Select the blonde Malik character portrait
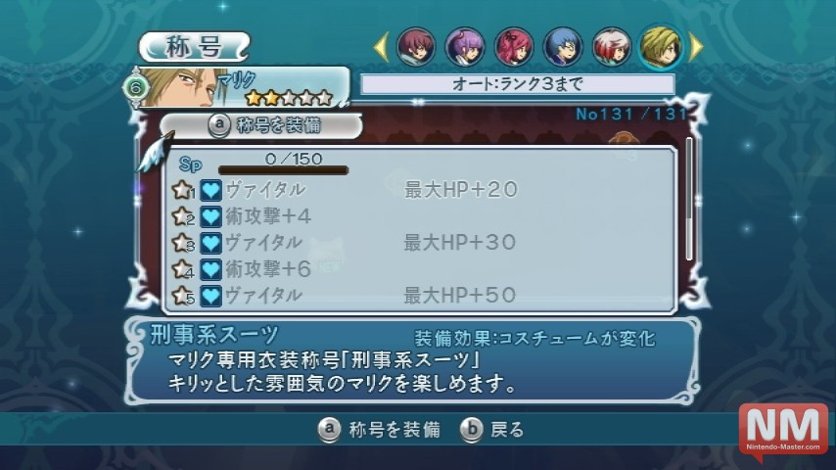Viewport: 836px width, 470px height. [661, 47]
